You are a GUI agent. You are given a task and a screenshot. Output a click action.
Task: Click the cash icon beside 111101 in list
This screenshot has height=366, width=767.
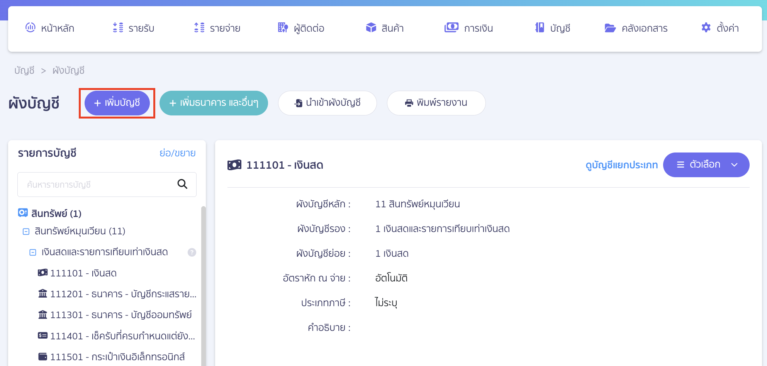click(42, 273)
